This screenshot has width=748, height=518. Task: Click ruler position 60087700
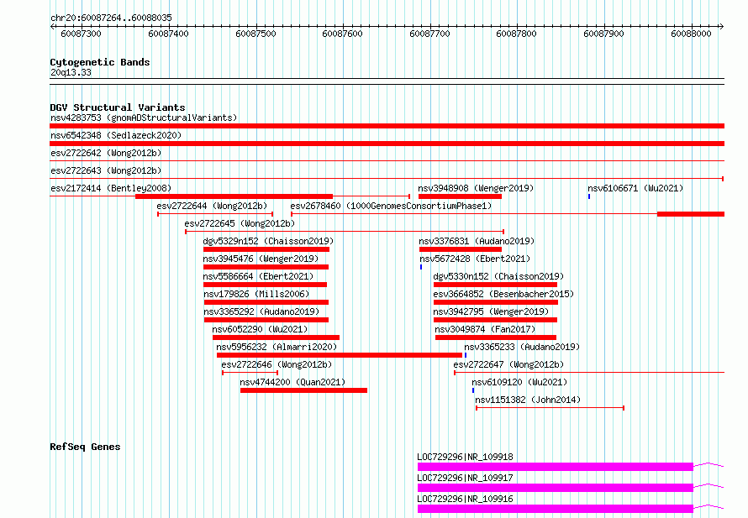pos(429,34)
